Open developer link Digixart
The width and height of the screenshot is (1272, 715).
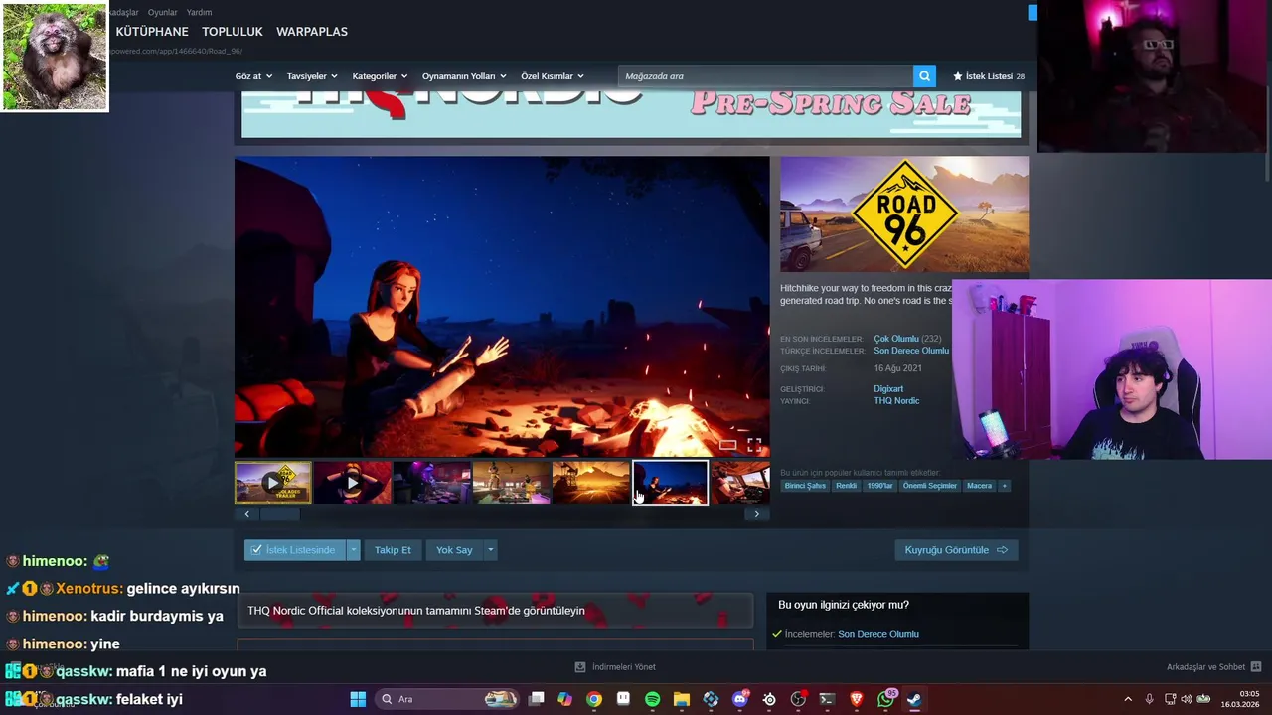(x=888, y=389)
